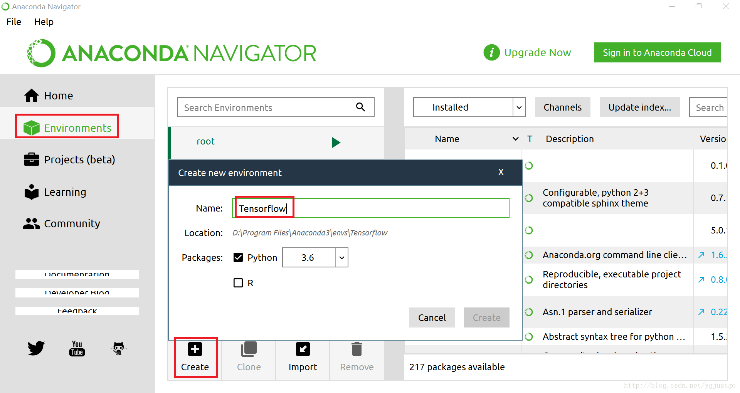Open Projects (beta) briefcase icon
Viewport: 740px width, 393px height.
coord(31,160)
